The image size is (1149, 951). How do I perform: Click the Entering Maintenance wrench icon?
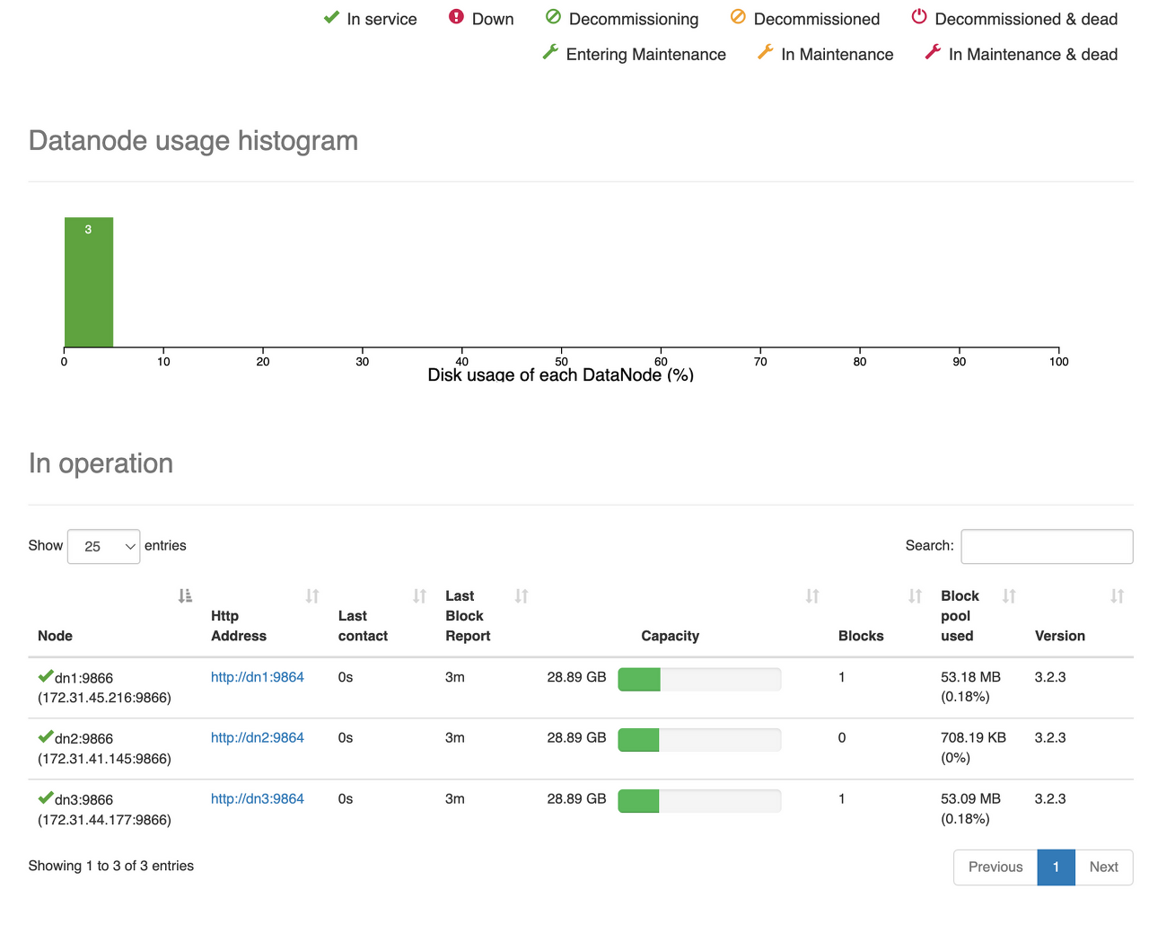(550, 52)
